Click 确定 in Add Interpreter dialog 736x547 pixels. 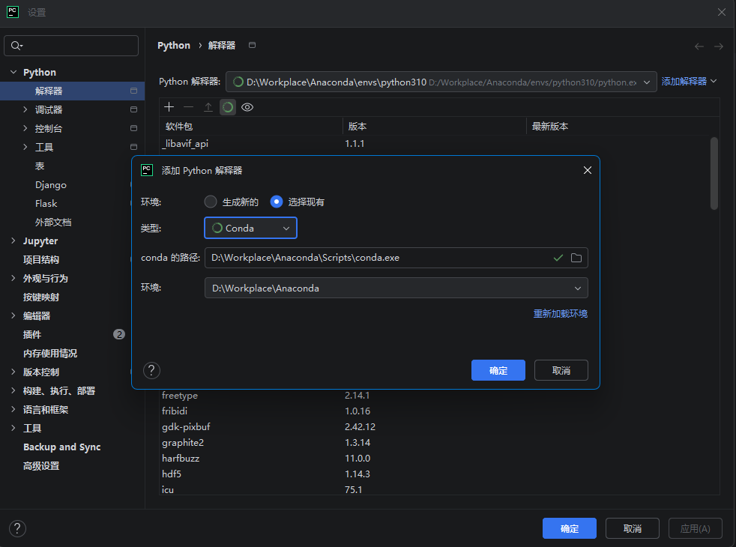[x=498, y=371]
